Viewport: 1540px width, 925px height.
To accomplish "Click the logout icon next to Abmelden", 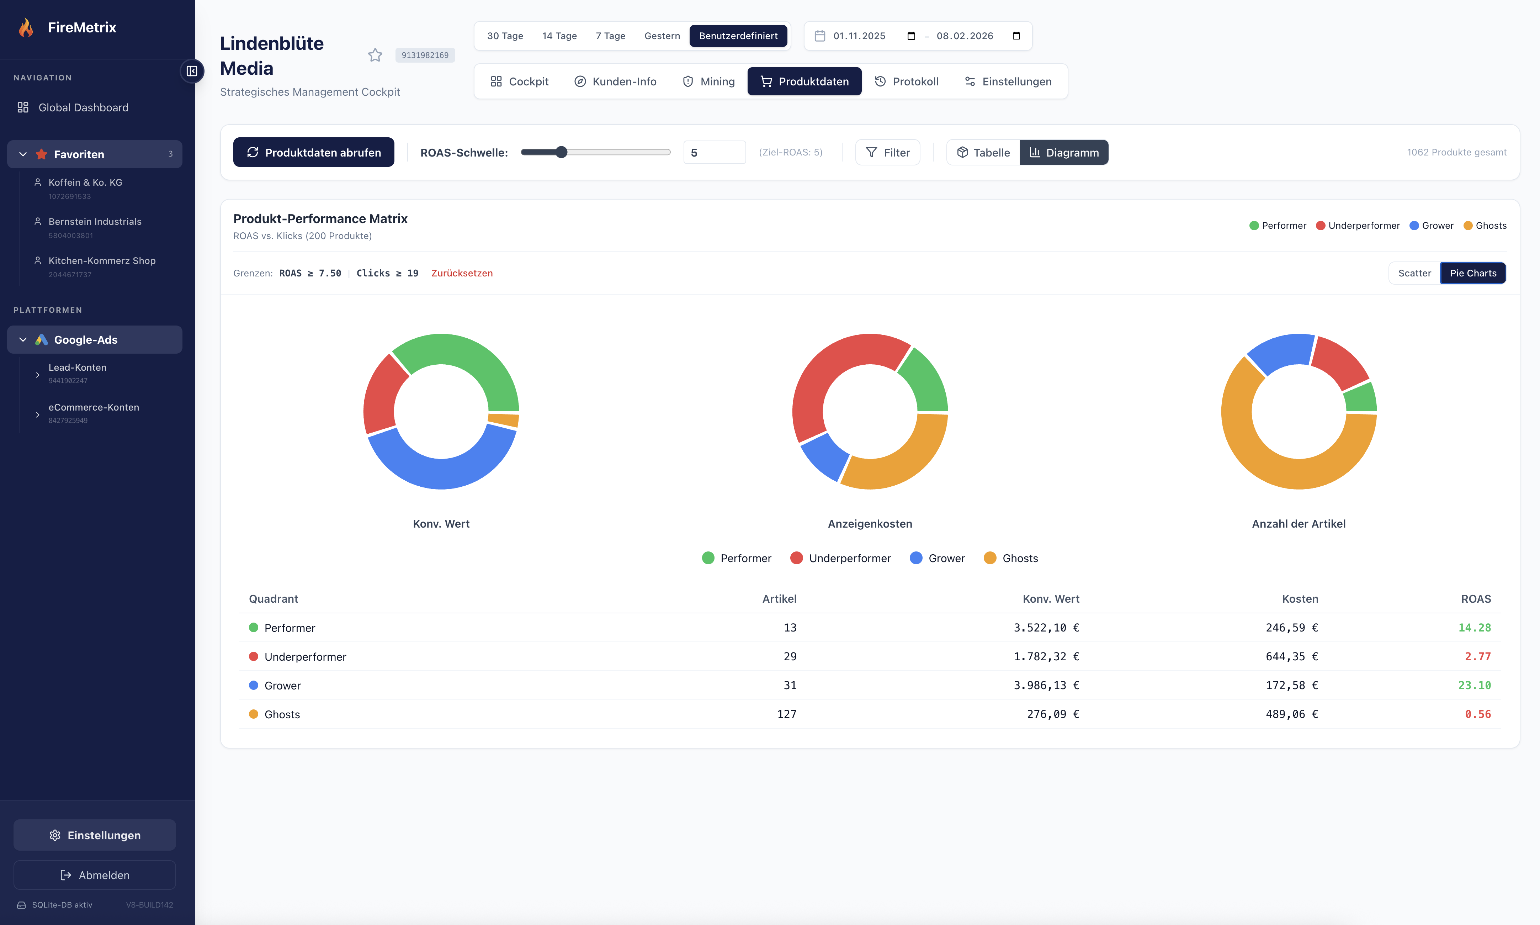I will (65, 874).
